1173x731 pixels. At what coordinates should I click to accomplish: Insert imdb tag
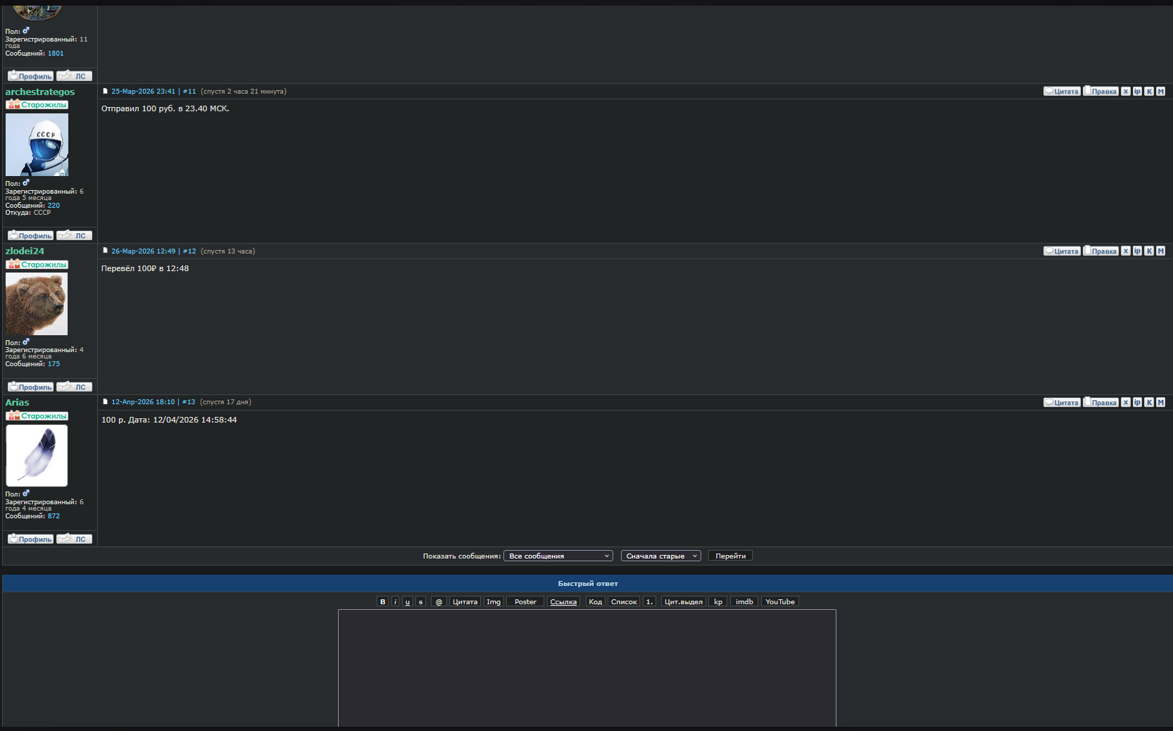click(x=744, y=601)
